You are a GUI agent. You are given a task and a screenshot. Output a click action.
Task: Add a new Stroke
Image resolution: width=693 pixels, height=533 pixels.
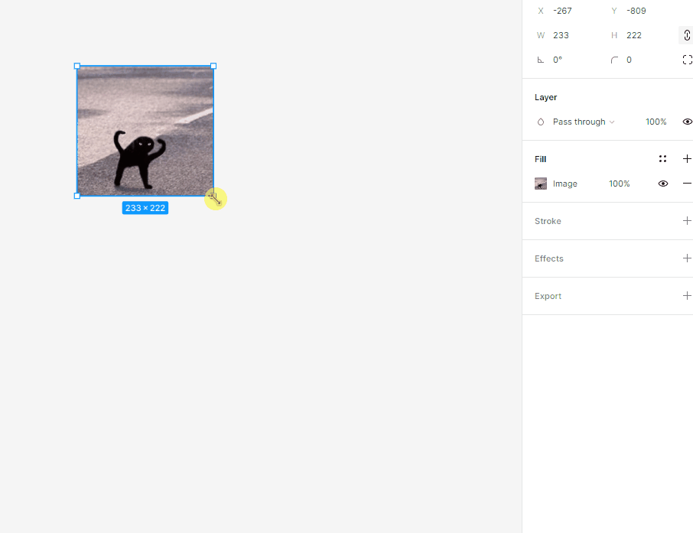tap(687, 221)
